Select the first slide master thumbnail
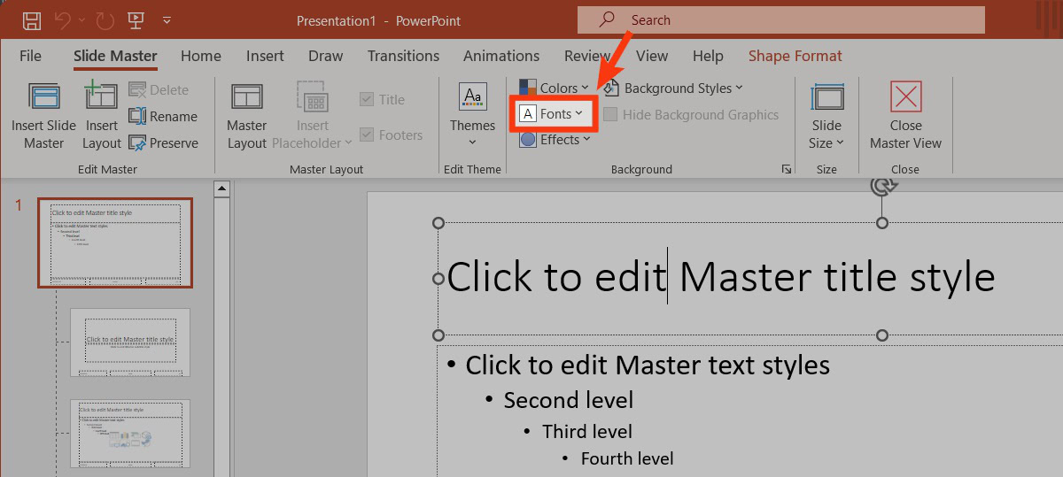 click(114, 242)
